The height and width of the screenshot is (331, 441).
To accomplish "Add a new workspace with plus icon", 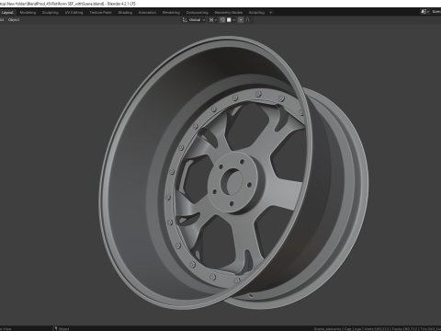I will (271, 13).
